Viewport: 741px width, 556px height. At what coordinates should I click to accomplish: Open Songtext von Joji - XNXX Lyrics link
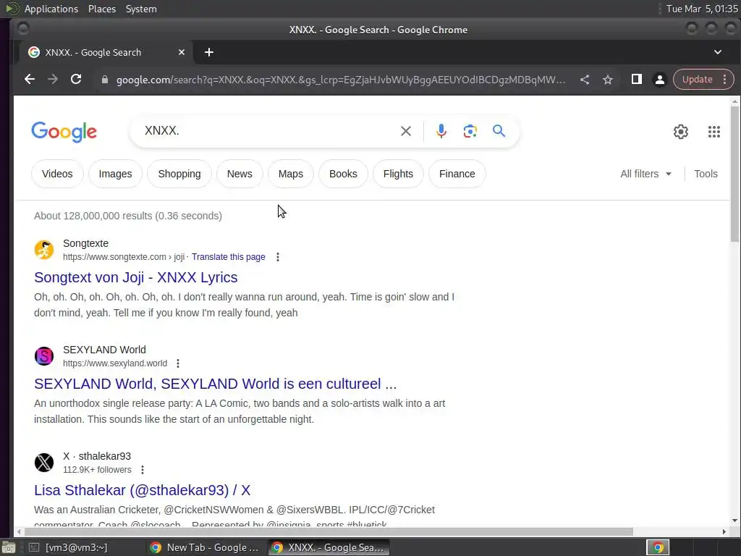(x=135, y=277)
